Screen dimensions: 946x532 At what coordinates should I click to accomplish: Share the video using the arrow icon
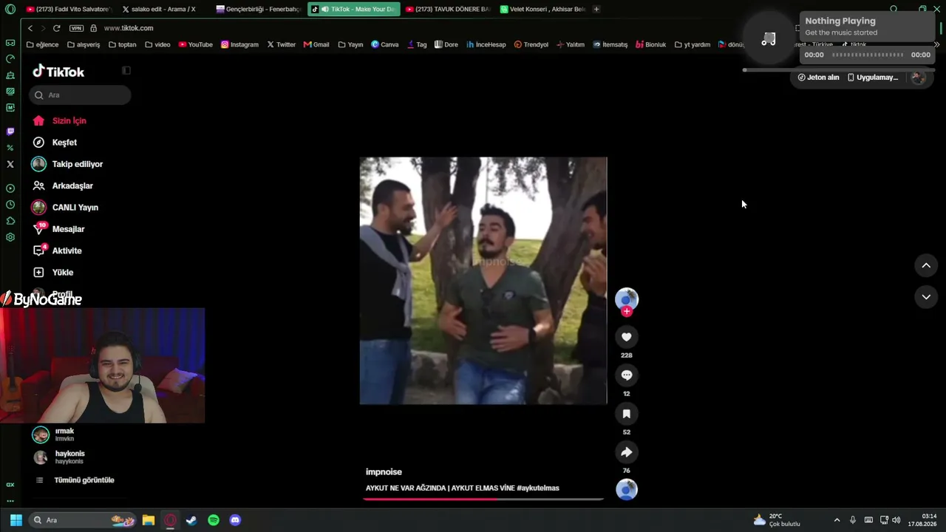click(x=627, y=452)
